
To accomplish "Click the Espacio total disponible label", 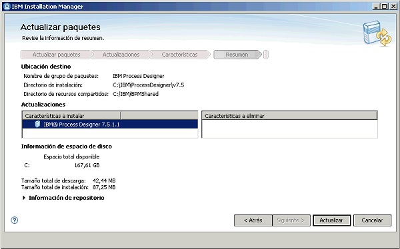I will coord(71,156).
